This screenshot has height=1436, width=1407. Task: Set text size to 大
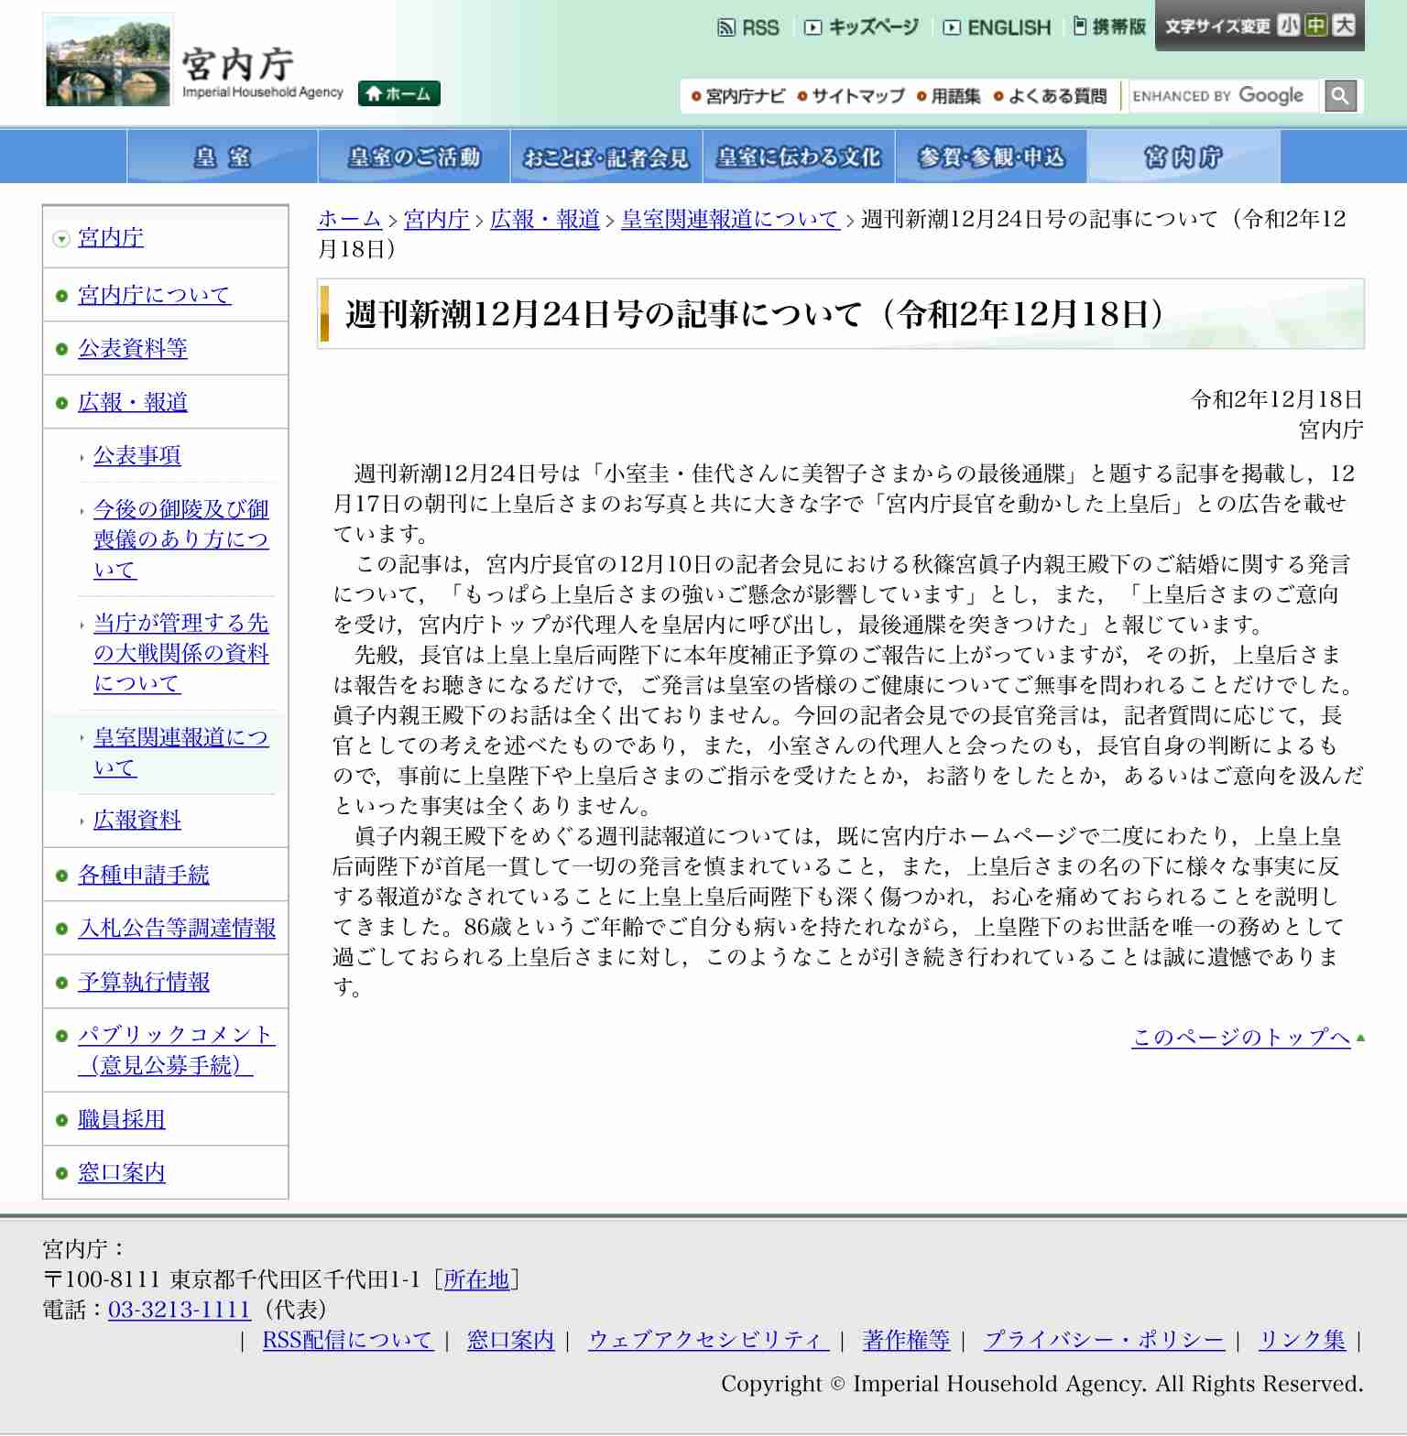(1344, 26)
